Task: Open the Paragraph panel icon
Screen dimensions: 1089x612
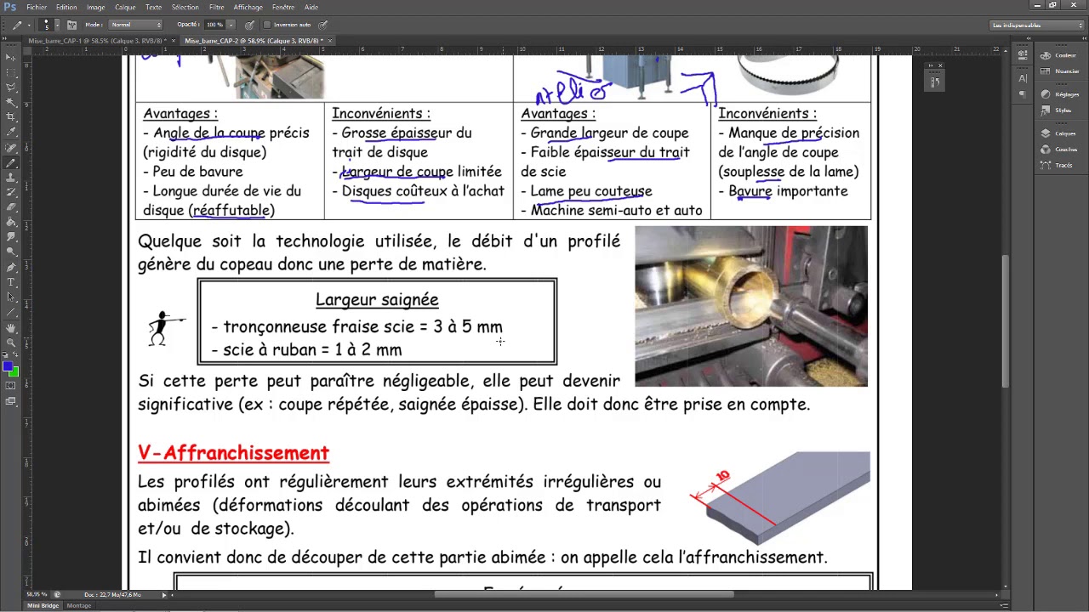Action: pyautogui.click(x=1023, y=94)
